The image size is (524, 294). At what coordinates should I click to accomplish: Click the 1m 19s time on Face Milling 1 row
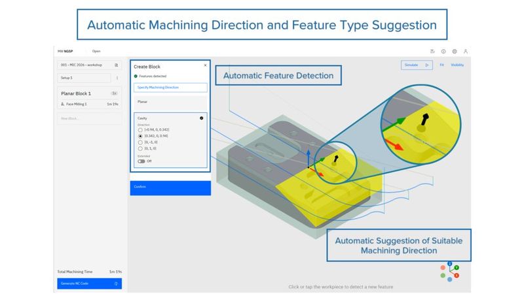point(113,104)
